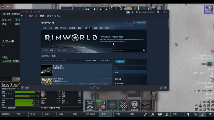Open the 商店 store nav item
This screenshot has height=120, width=214.
click(31, 16)
